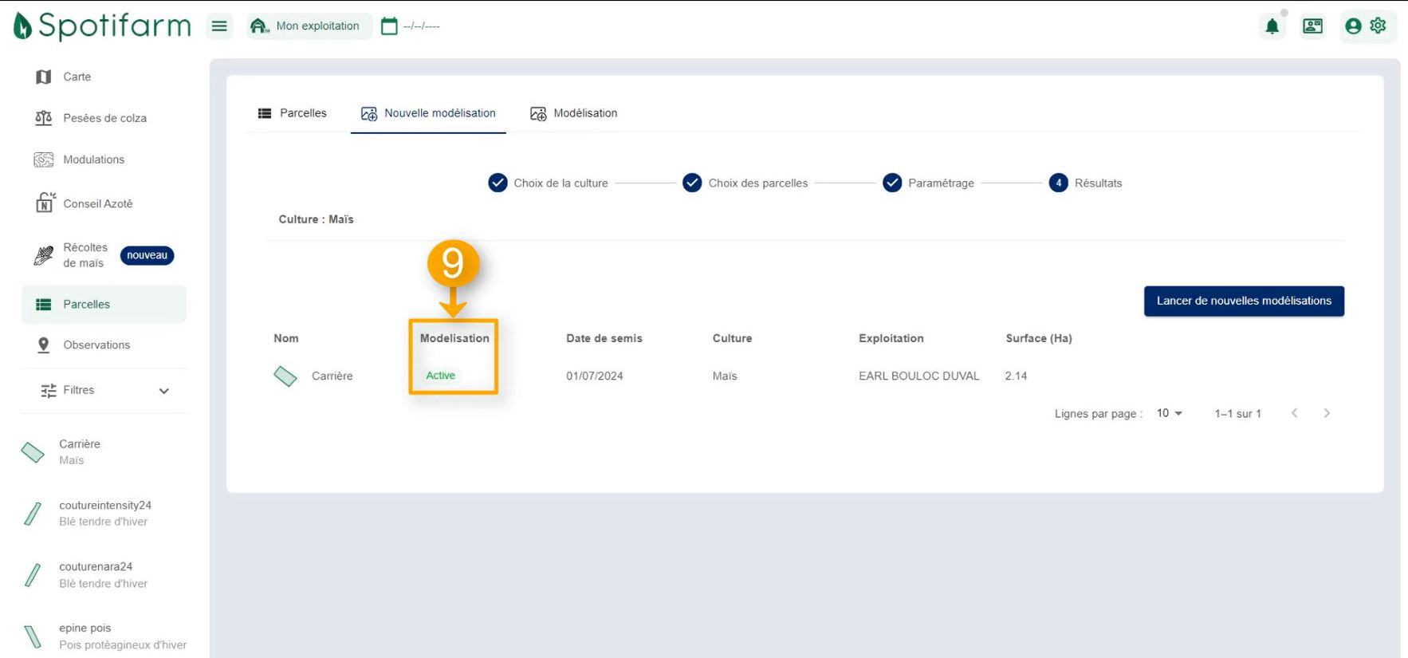Viewport: 1408px width, 658px height.
Task: Select Modulations in sidebar
Action: tap(93, 160)
